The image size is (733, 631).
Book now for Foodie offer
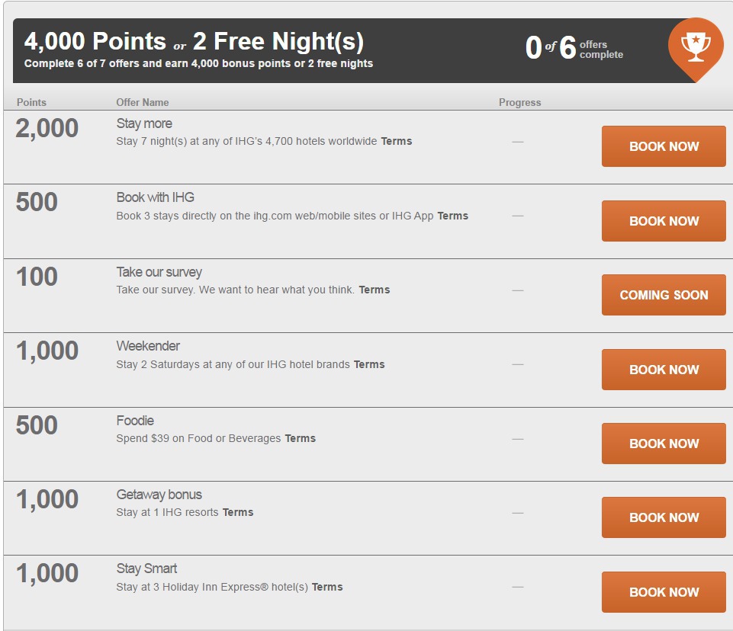(664, 444)
